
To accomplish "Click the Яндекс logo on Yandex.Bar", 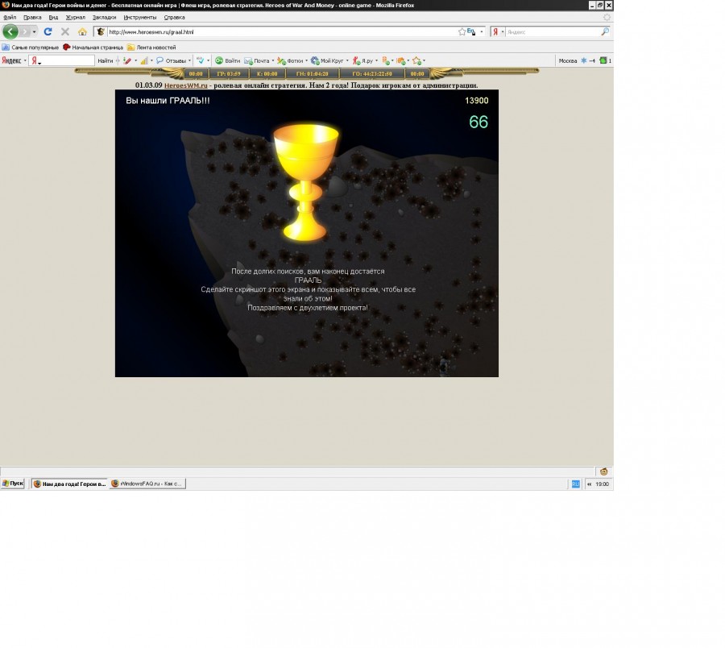I will (x=11, y=60).
